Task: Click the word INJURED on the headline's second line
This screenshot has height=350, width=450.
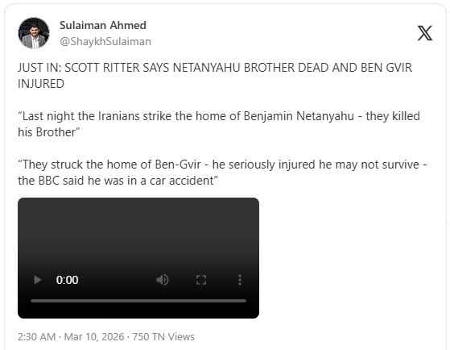Action: coord(41,84)
